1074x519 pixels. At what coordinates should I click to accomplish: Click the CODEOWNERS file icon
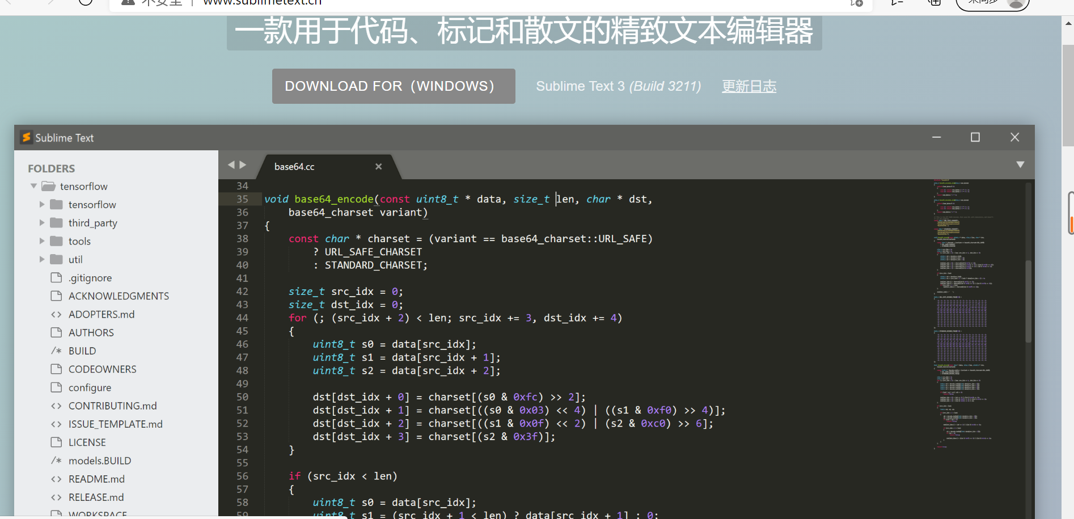[56, 369]
